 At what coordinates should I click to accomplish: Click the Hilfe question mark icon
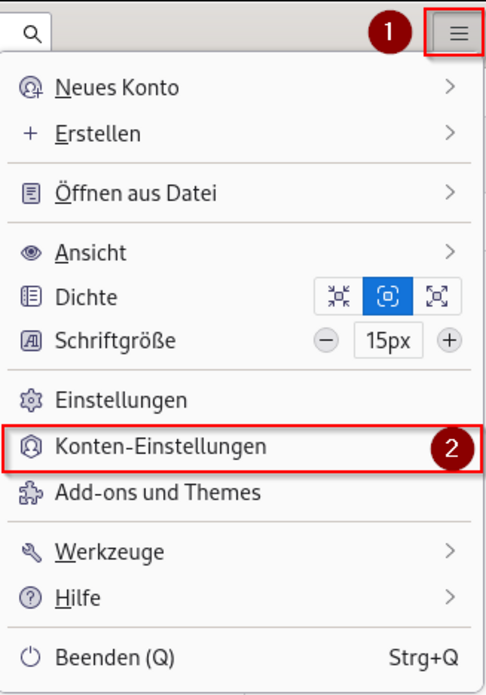pos(31,598)
